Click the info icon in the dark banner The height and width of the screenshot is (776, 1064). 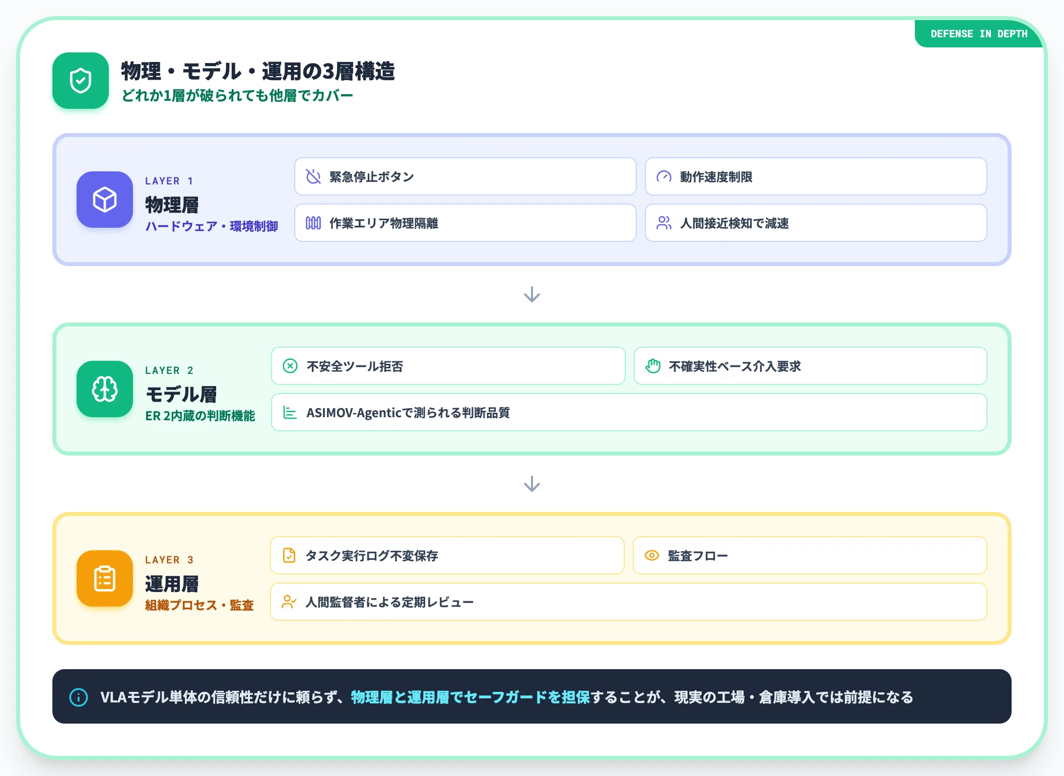click(x=79, y=697)
